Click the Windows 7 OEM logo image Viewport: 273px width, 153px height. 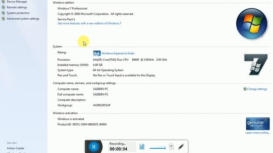256,65
